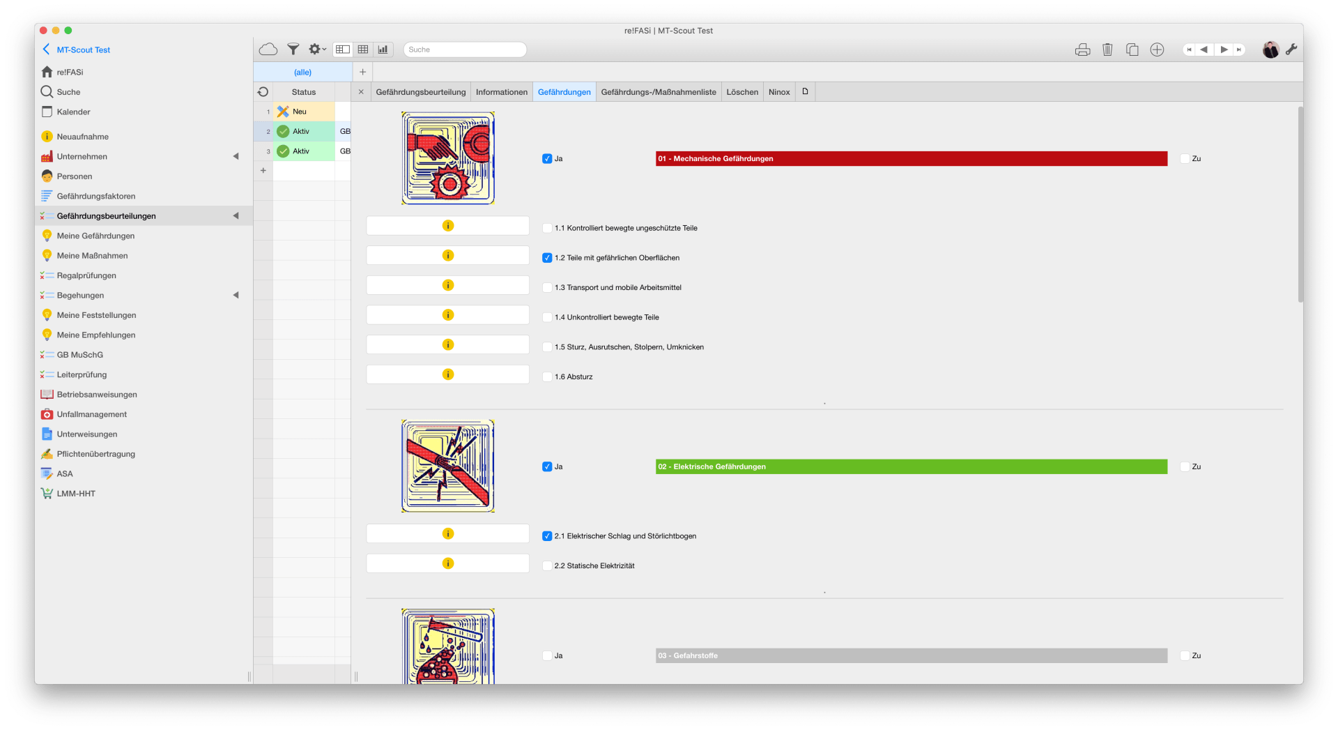Click info icon beside 1.4 Unkontrolliert bewegte Teile
The image size is (1338, 730).
click(x=448, y=315)
